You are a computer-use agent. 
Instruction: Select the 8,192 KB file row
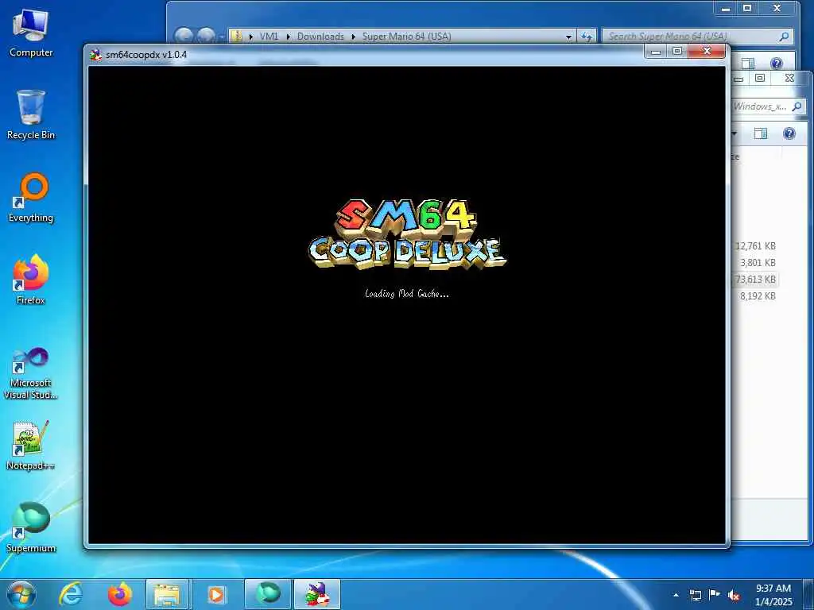[x=756, y=295]
